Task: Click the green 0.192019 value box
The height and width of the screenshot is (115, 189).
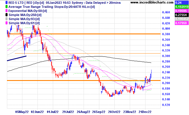Action: tap(182, 7)
